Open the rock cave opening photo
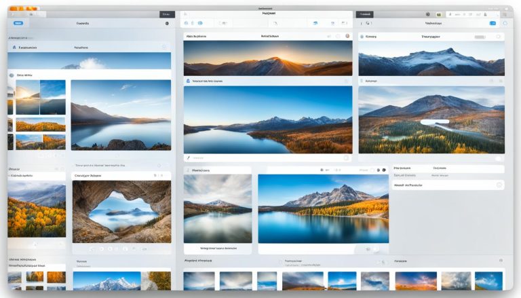521x298 pixels. coord(121,212)
